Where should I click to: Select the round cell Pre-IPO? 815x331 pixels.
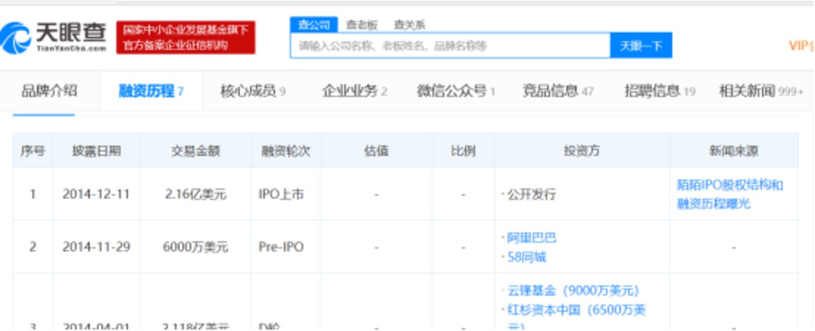coord(285,247)
